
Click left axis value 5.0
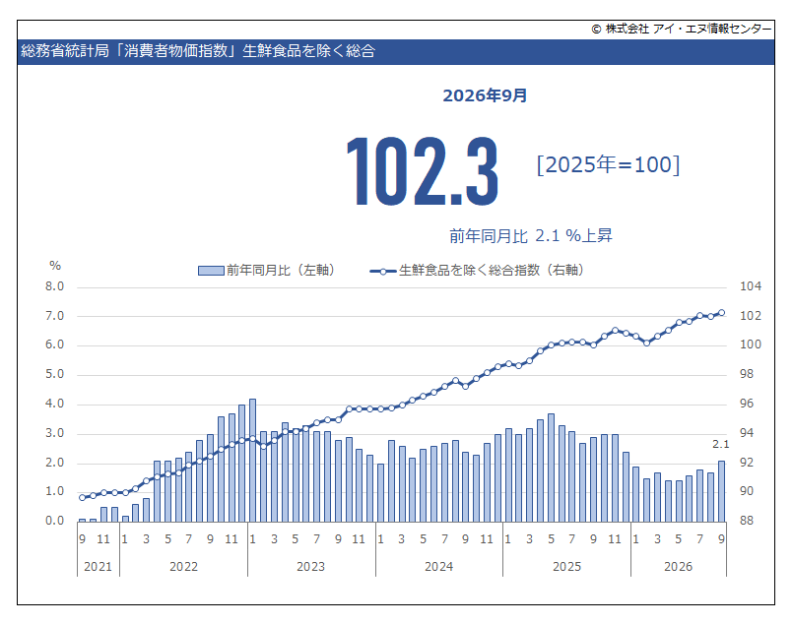click(x=54, y=374)
